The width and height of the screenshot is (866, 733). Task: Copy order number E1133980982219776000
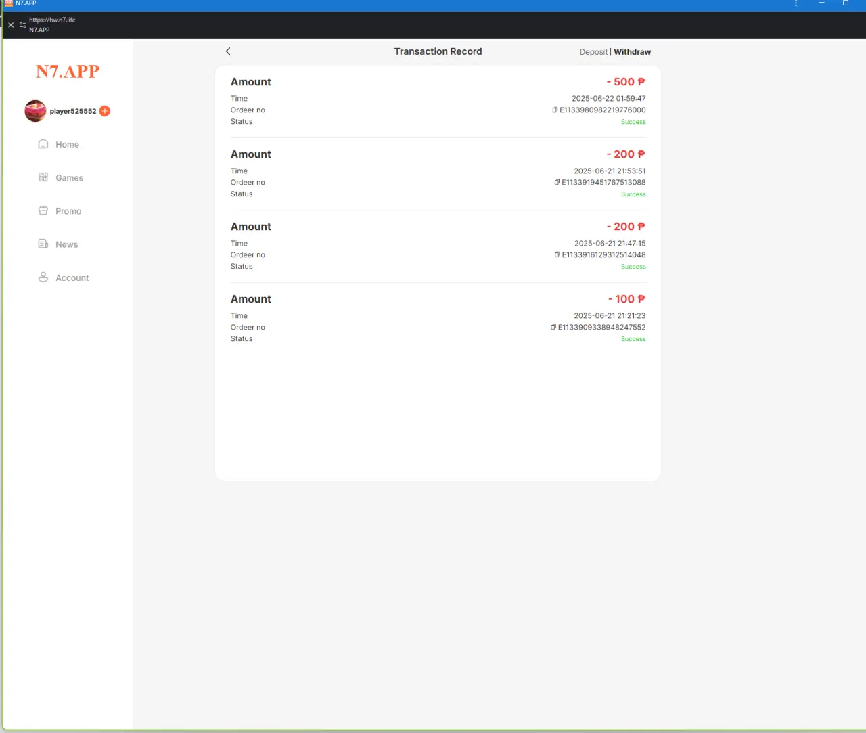(555, 110)
